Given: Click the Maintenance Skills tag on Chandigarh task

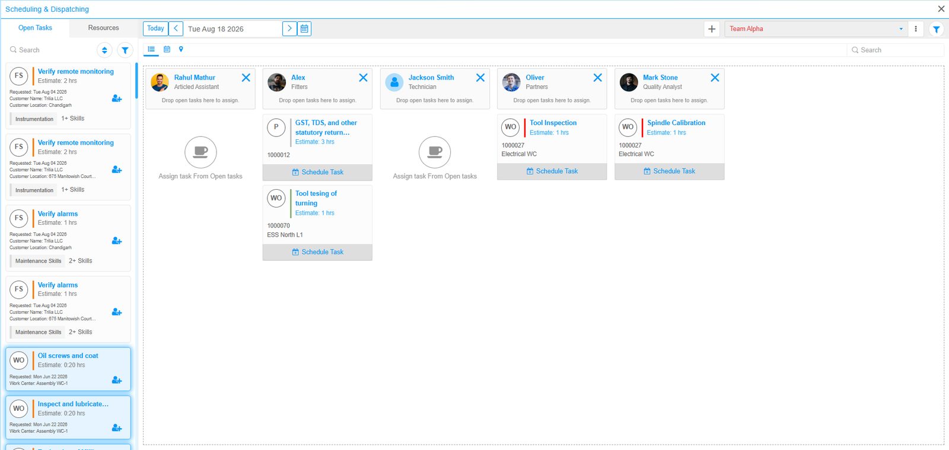Looking at the screenshot, I should 38,261.
